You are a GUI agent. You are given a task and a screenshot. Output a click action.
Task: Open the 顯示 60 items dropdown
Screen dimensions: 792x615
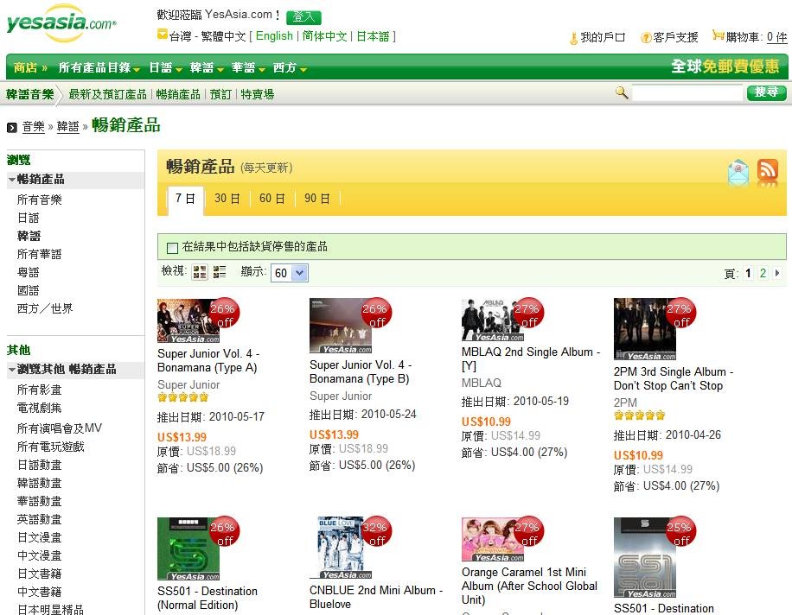[x=290, y=273]
